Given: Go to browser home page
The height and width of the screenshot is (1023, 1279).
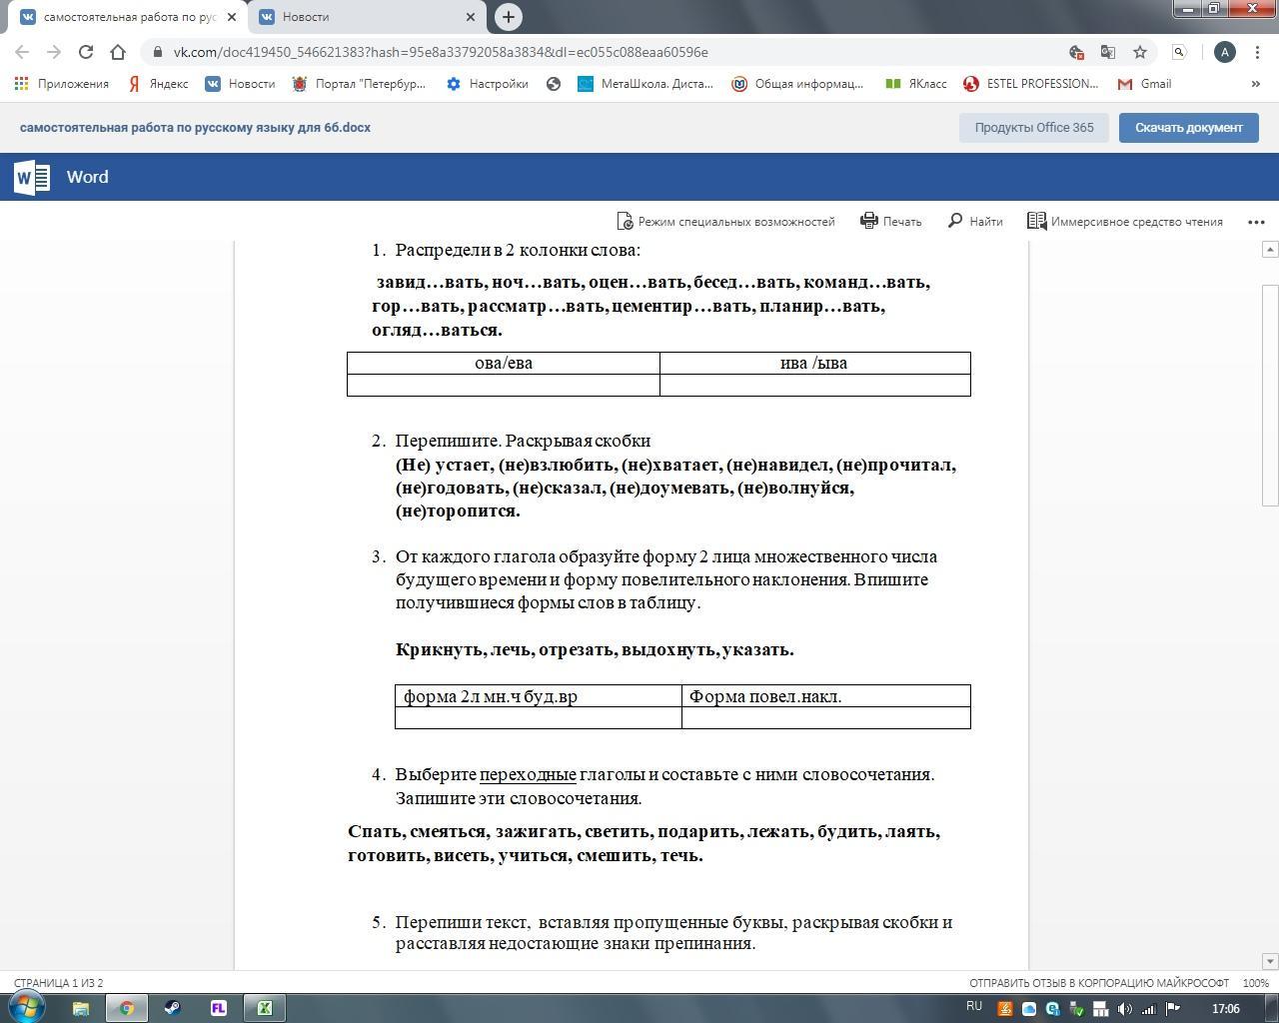Looking at the screenshot, I should click(118, 52).
